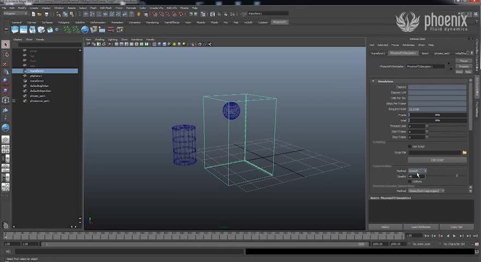Open the Material transfer Method dropdown
Image resolution: width=481 pixels, height=262 pixels.
point(426,190)
